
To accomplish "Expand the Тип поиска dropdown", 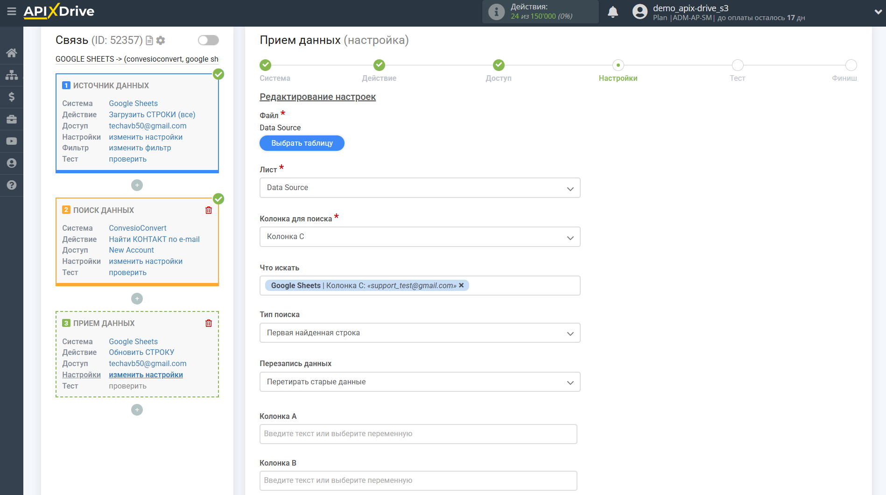I will 420,333.
